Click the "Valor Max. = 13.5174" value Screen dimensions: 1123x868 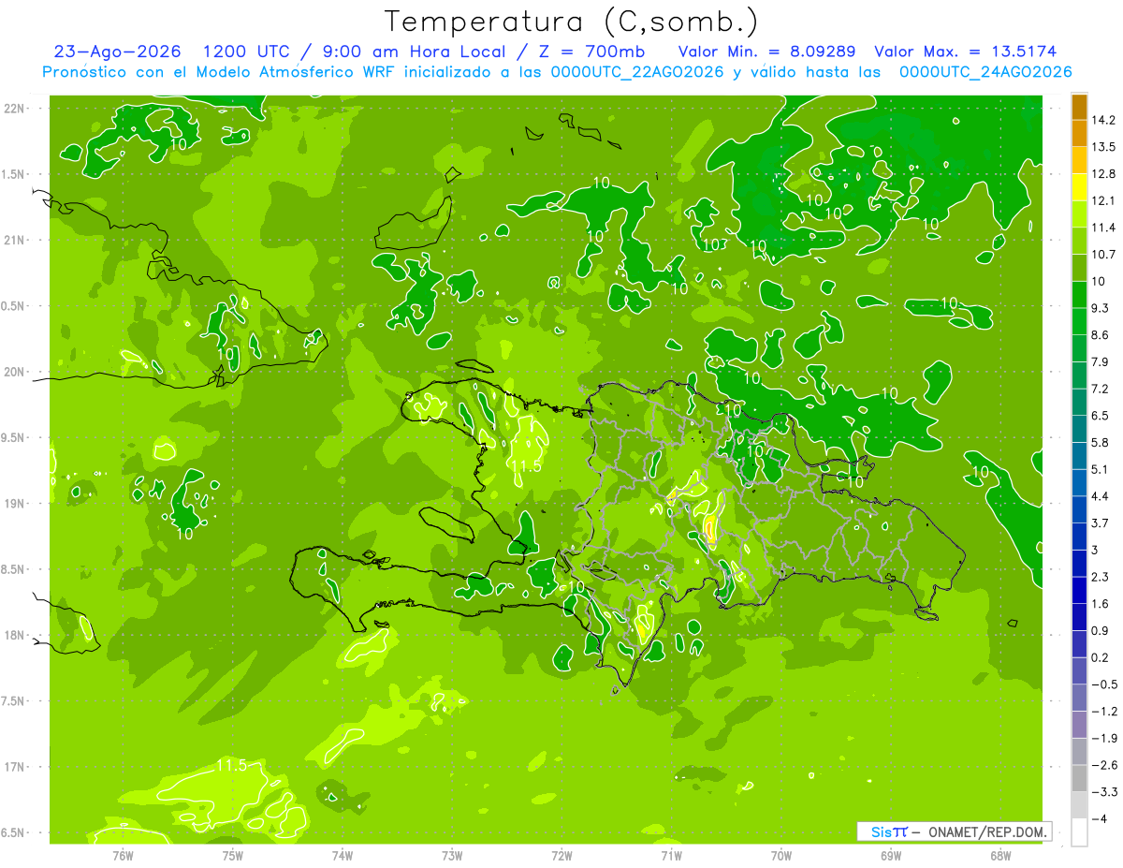[966, 52]
